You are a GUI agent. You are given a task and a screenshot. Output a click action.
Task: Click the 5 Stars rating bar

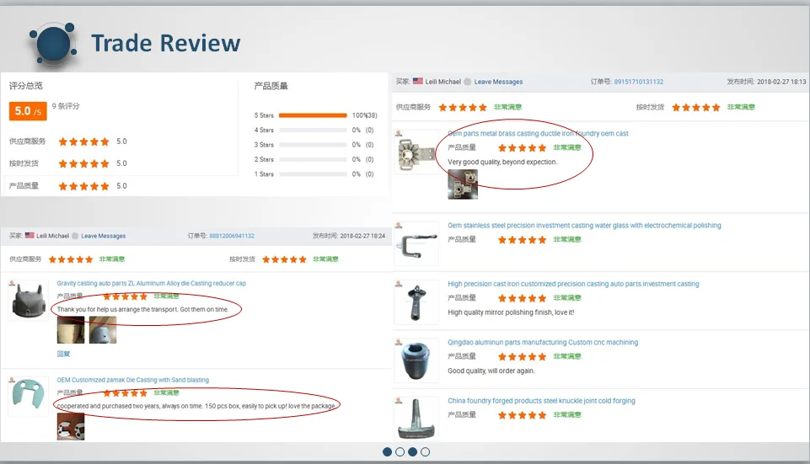[313, 115]
